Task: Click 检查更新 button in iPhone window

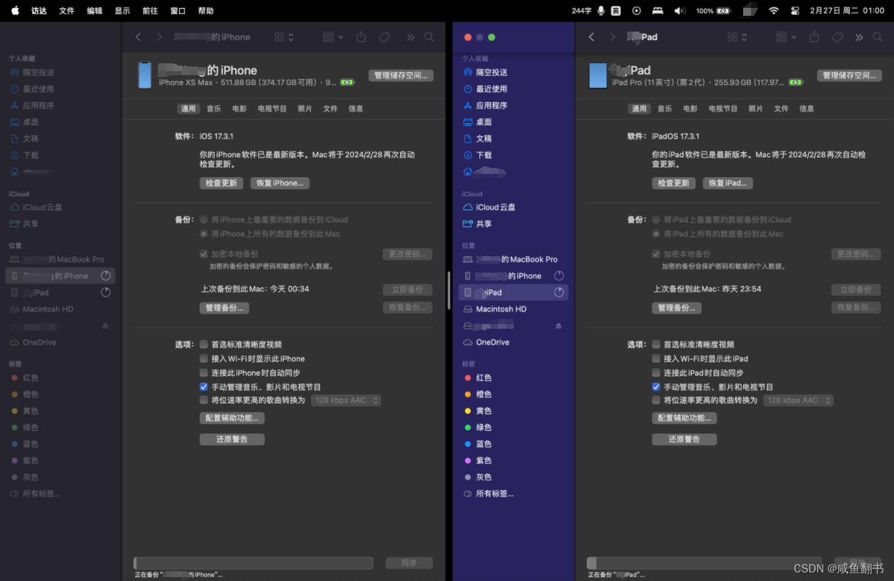Action: pyautogui.click(x=221, y=183)
